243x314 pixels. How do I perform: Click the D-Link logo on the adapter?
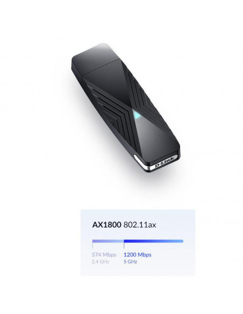(166, 162)
